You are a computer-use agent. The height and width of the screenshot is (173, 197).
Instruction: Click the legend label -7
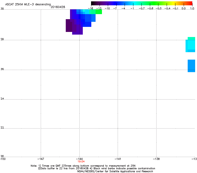(115, 9)
